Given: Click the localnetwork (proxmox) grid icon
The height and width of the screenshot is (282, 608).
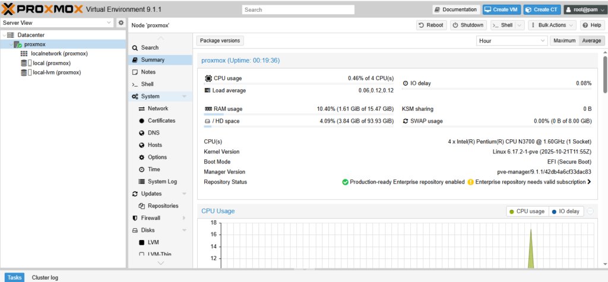Looking at the screenshot, I should click(x=24, y=53).
